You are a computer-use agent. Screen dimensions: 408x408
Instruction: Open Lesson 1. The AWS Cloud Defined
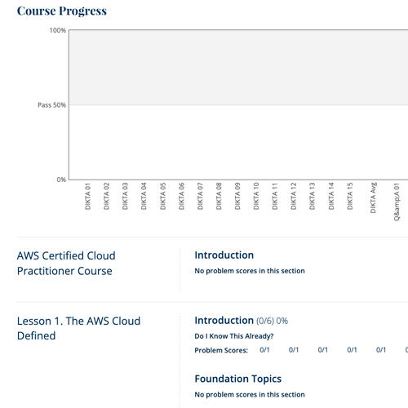[x=78, y=328]
